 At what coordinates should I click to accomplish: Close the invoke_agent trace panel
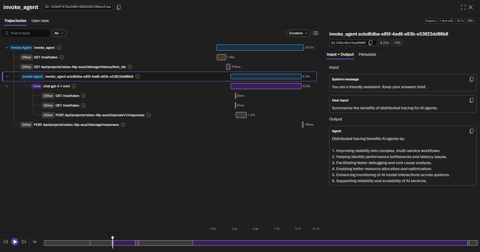click(x=471, y=7)
